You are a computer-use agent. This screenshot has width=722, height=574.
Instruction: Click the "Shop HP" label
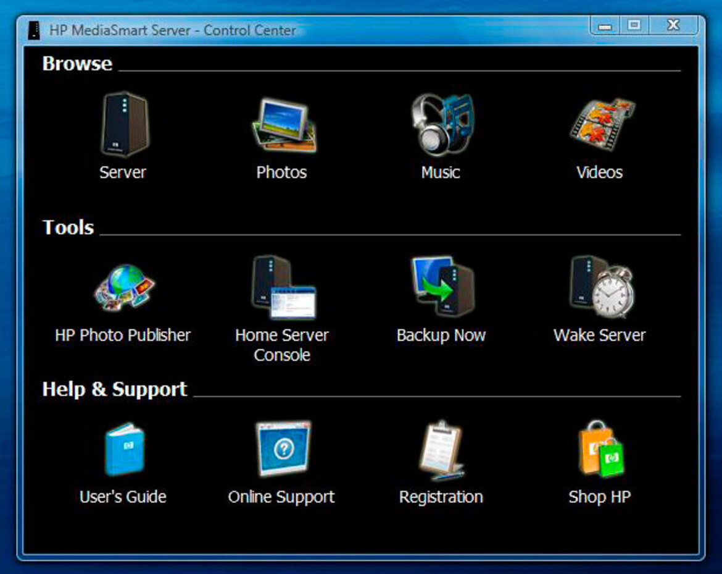[x=600, y=497]
